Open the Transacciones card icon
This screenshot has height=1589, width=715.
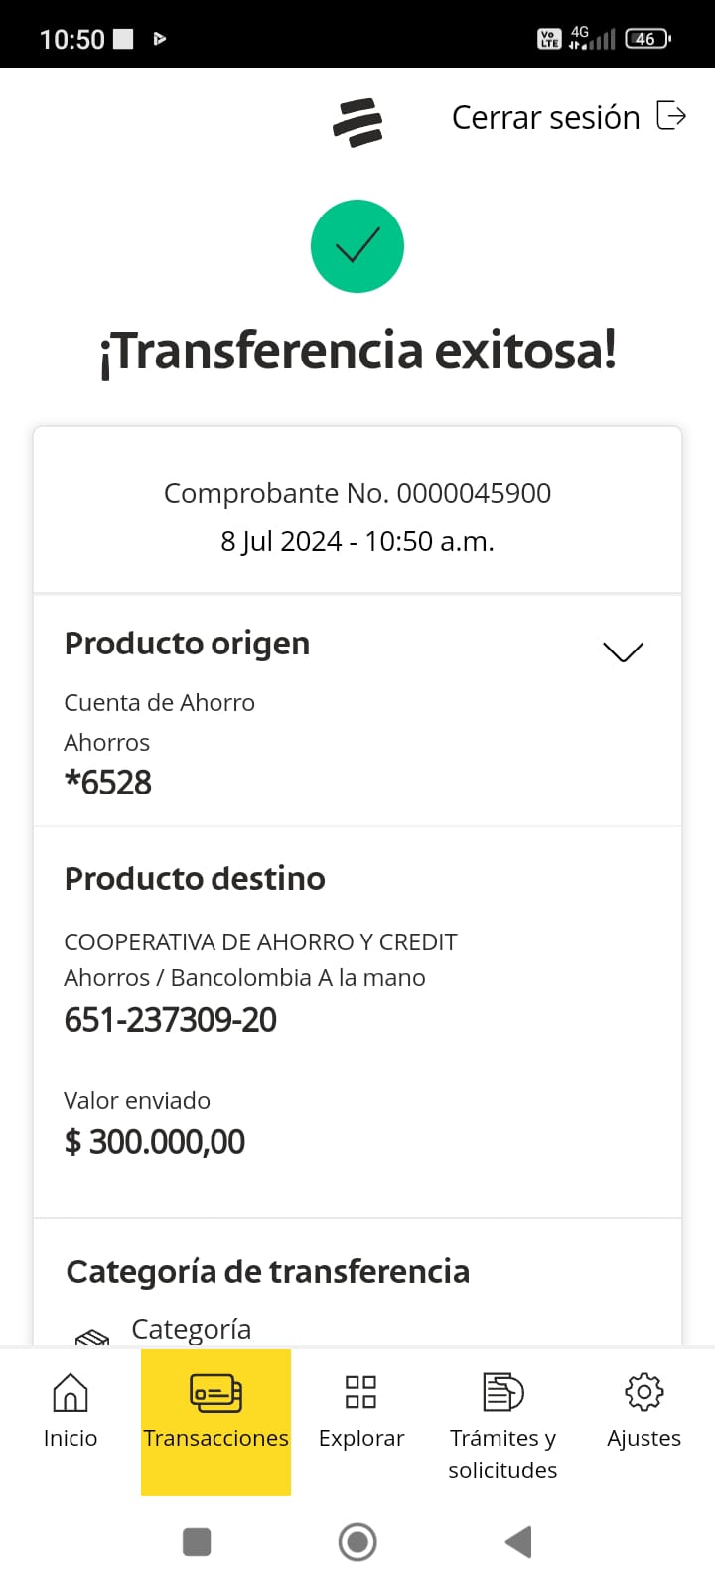coord(215,1392)
